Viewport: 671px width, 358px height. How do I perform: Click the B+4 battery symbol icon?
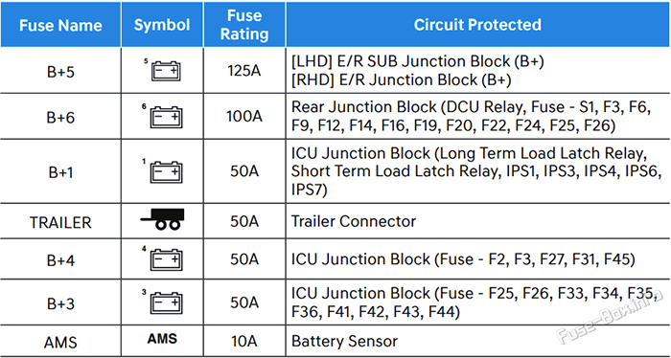pyautogui.click(x=165, y=258)
